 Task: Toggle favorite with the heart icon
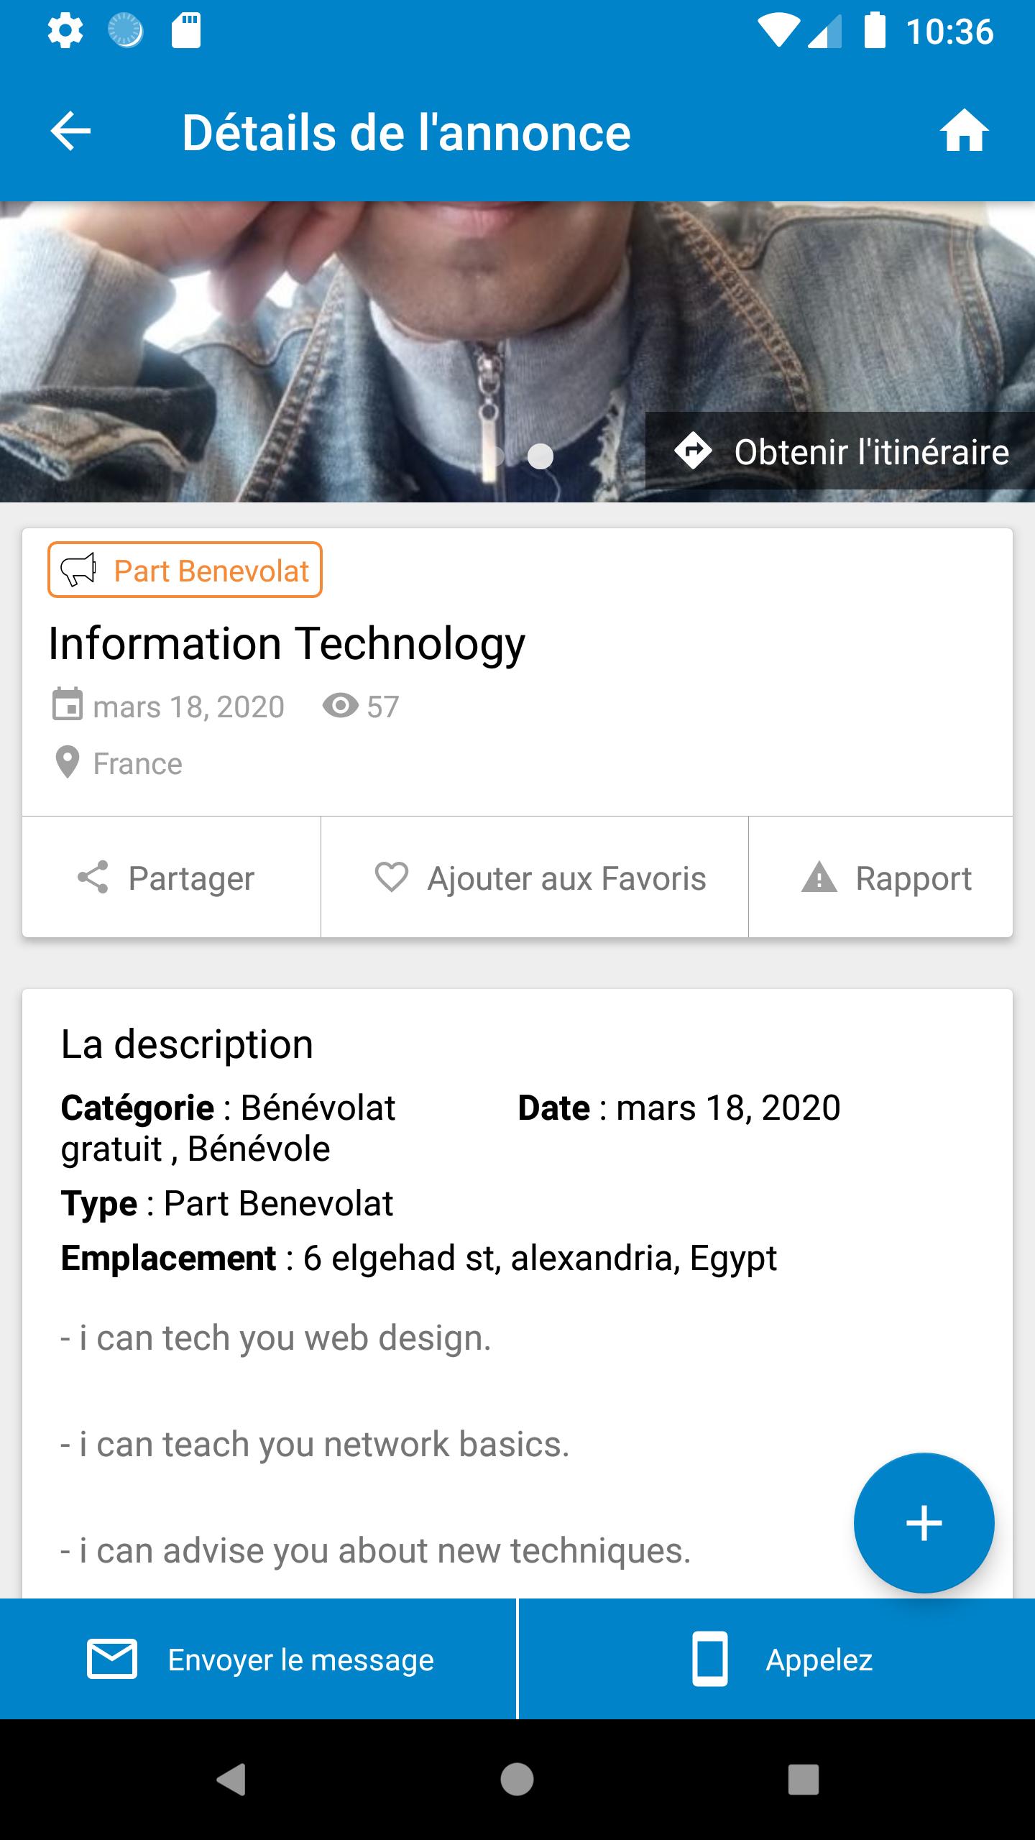pyautogui.click(x=392, y=878)
